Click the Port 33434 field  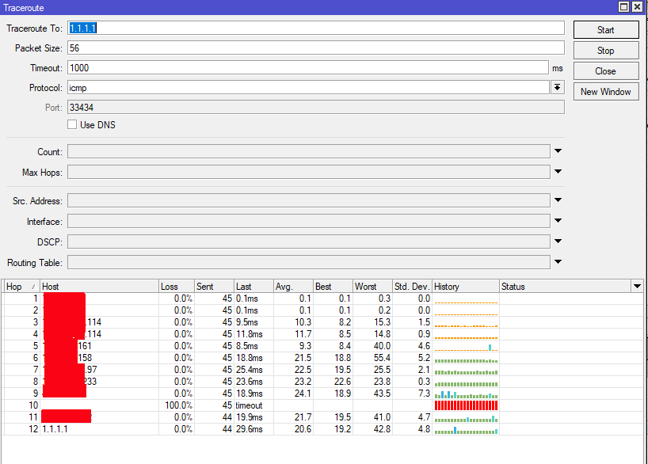click(316, 108)
